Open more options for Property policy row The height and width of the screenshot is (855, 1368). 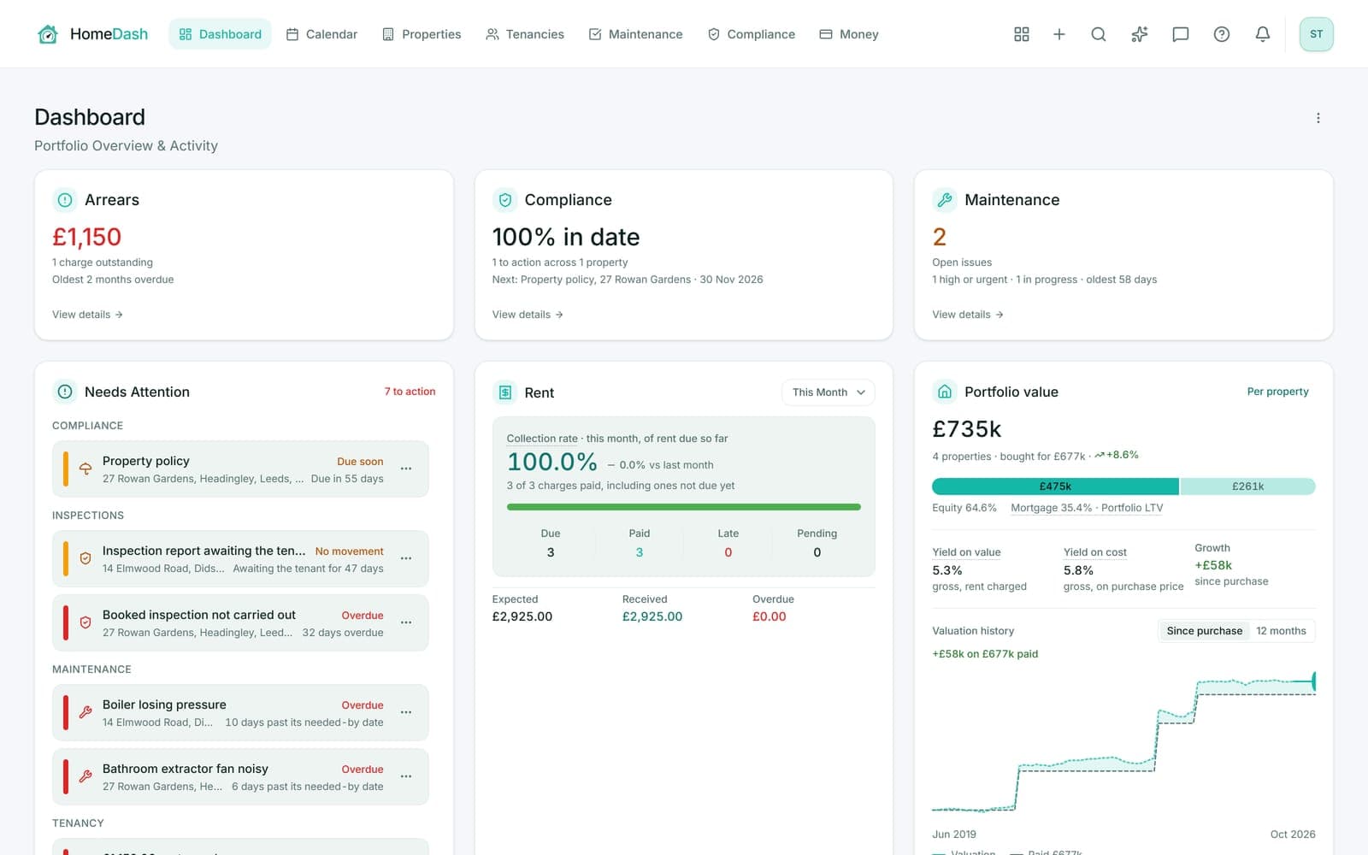[406, 469]
